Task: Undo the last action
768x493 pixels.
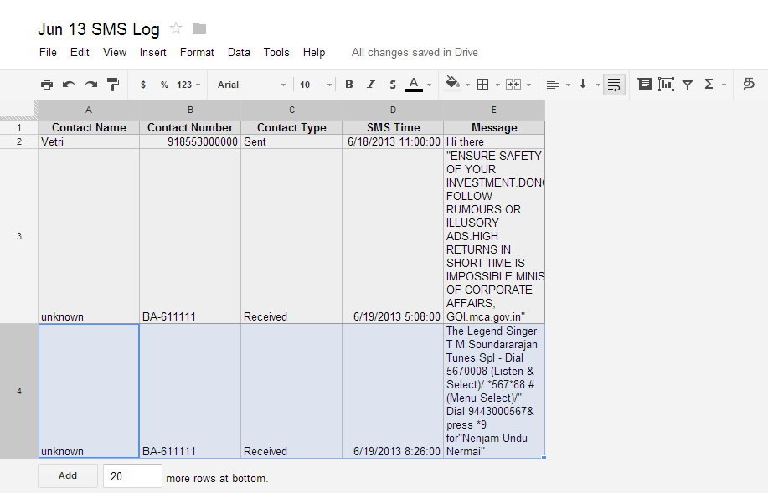Action: pos(69,85)
